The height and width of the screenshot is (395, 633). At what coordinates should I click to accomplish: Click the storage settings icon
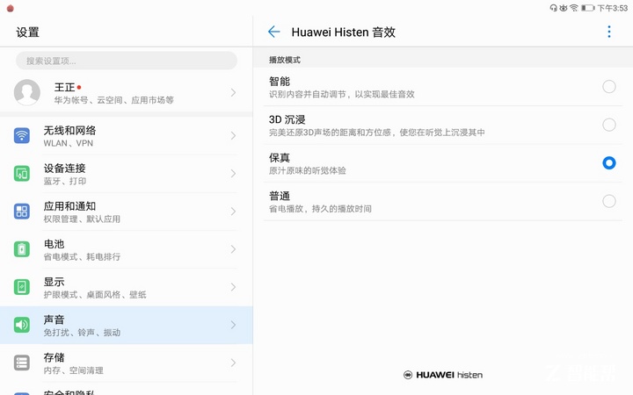coord(22,363)
